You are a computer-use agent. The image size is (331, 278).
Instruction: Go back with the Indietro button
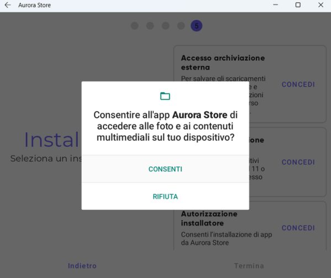pyautogui.click(x=82, y=266)
